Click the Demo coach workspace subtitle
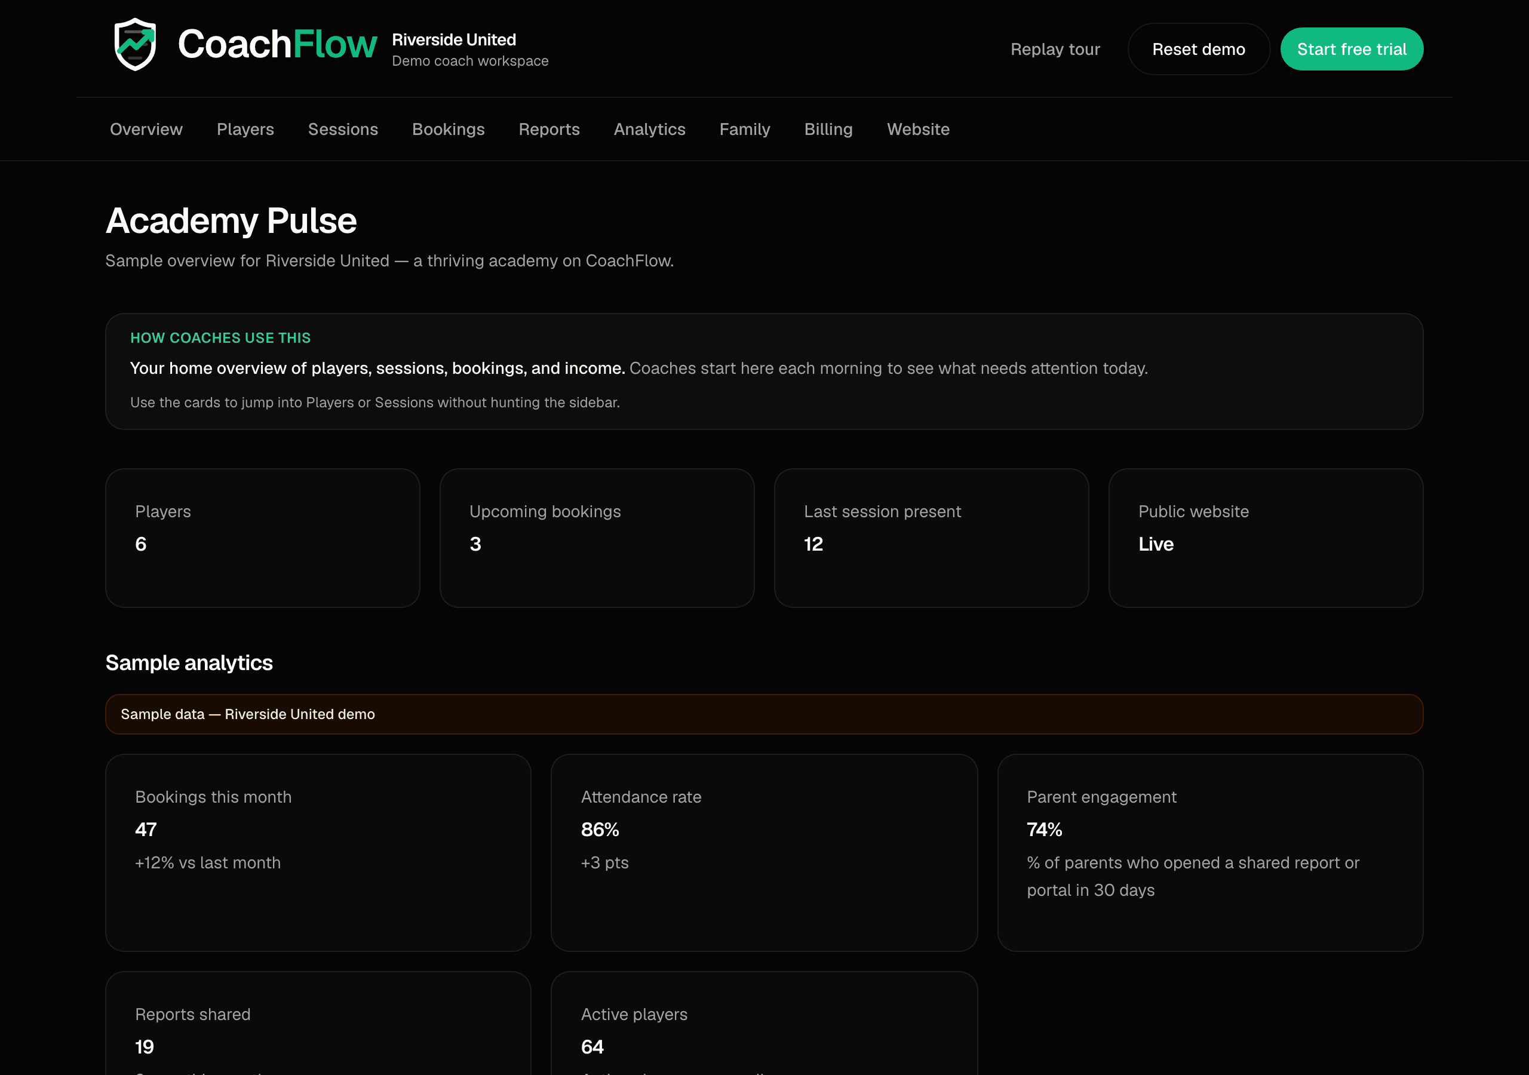This screenshot has width=1529, height=1075. (x=470, y=62)
